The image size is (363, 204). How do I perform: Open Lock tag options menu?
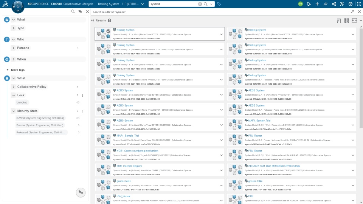[82, 95]
